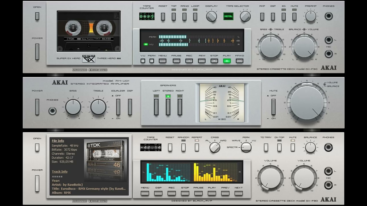Click the green METAL tape indicator

pos(229,16)
